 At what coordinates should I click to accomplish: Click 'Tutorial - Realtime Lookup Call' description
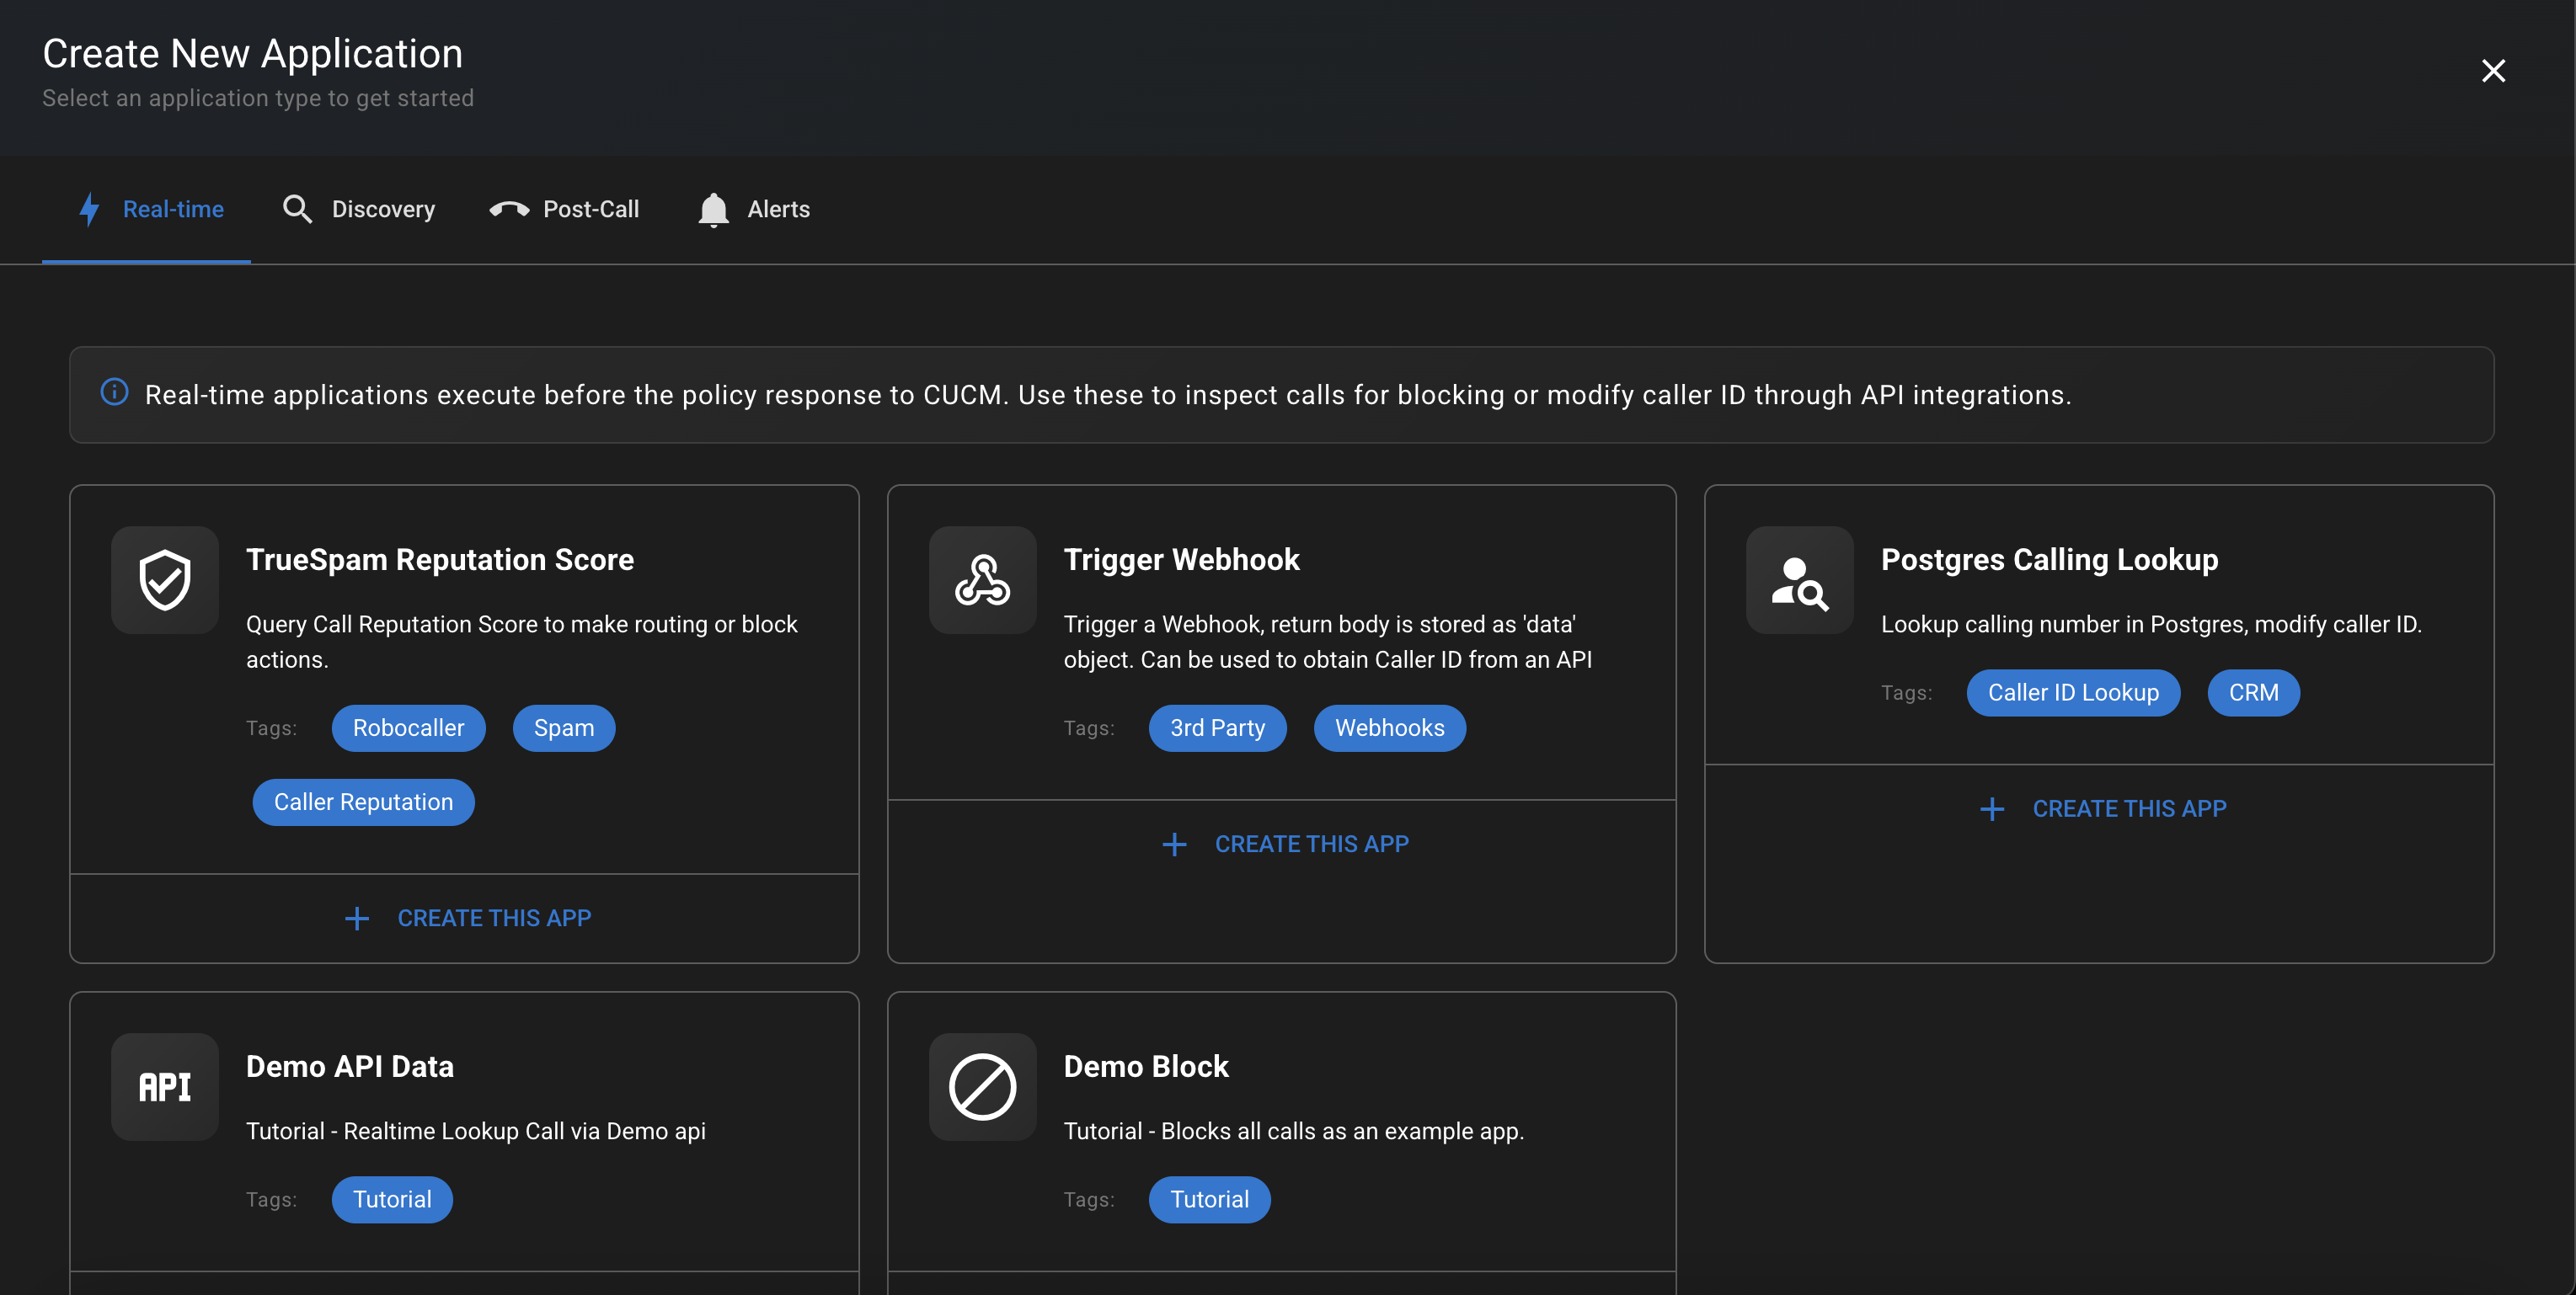(x=476, y=1131)
